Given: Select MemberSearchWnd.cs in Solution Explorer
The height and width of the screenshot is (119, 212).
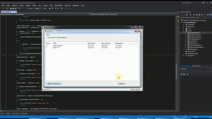Looking at the screenshot, I should [x=197, y=47].
